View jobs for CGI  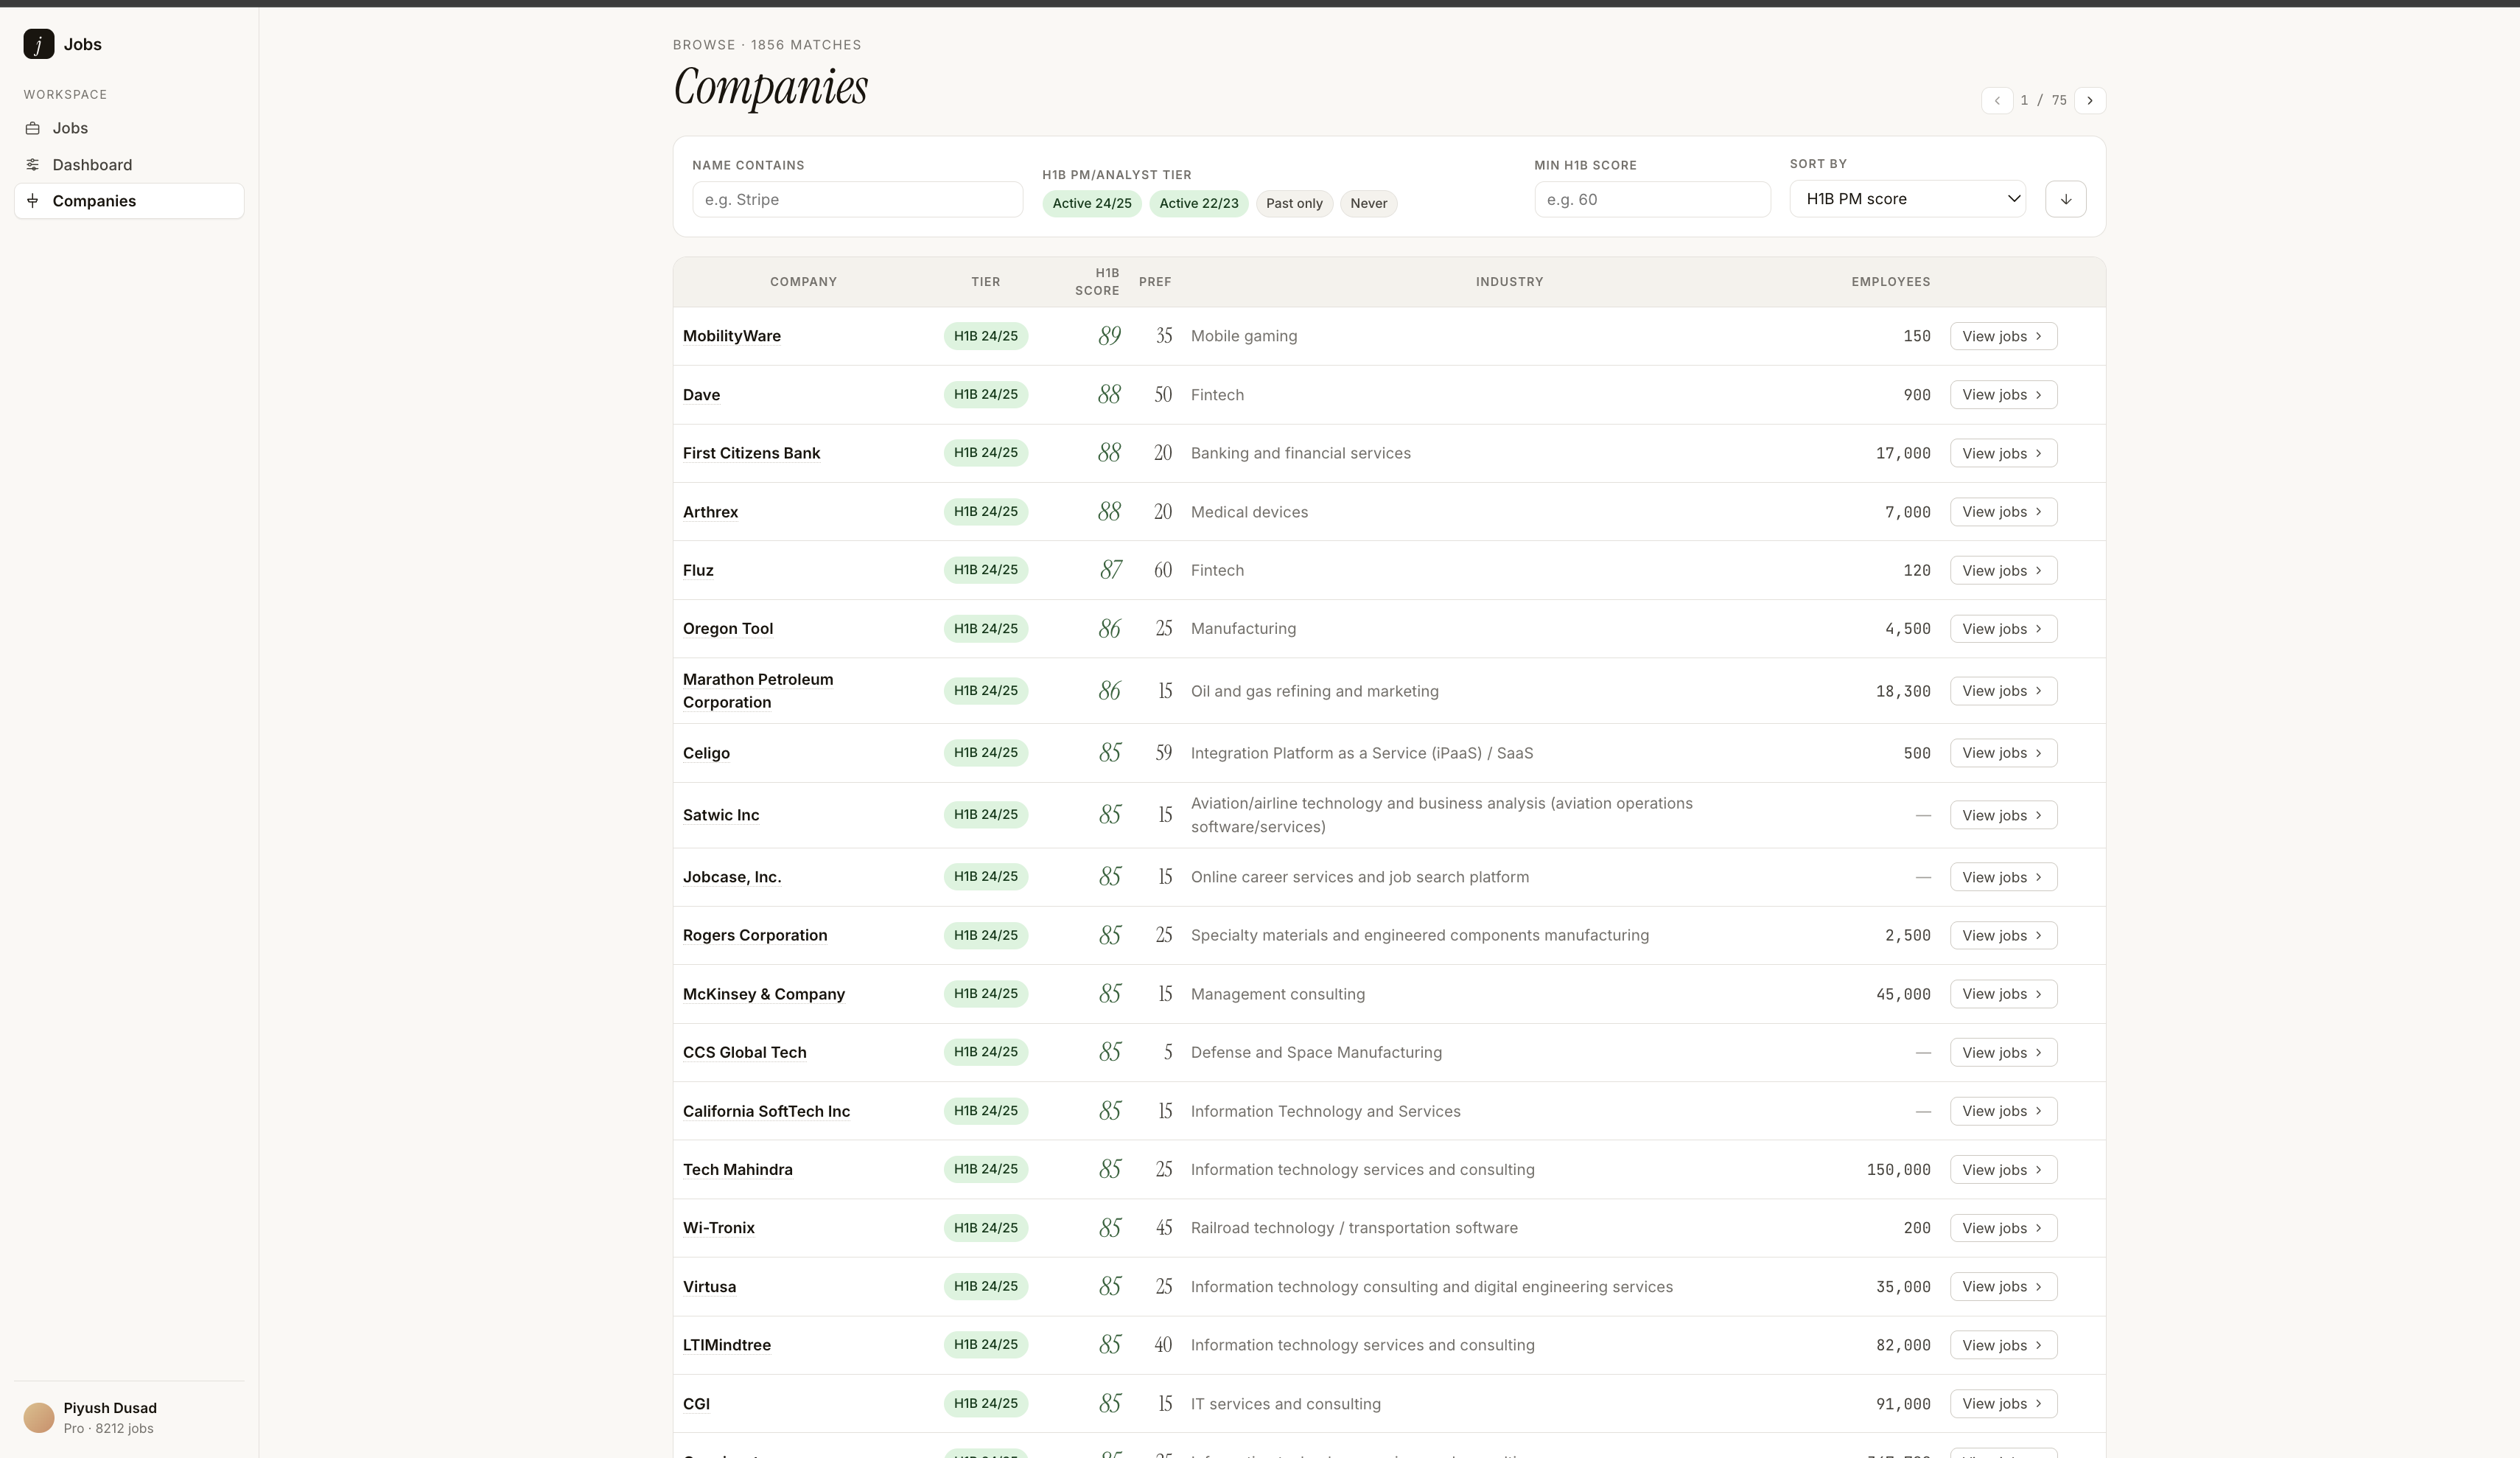[x=2003, y=1403]
